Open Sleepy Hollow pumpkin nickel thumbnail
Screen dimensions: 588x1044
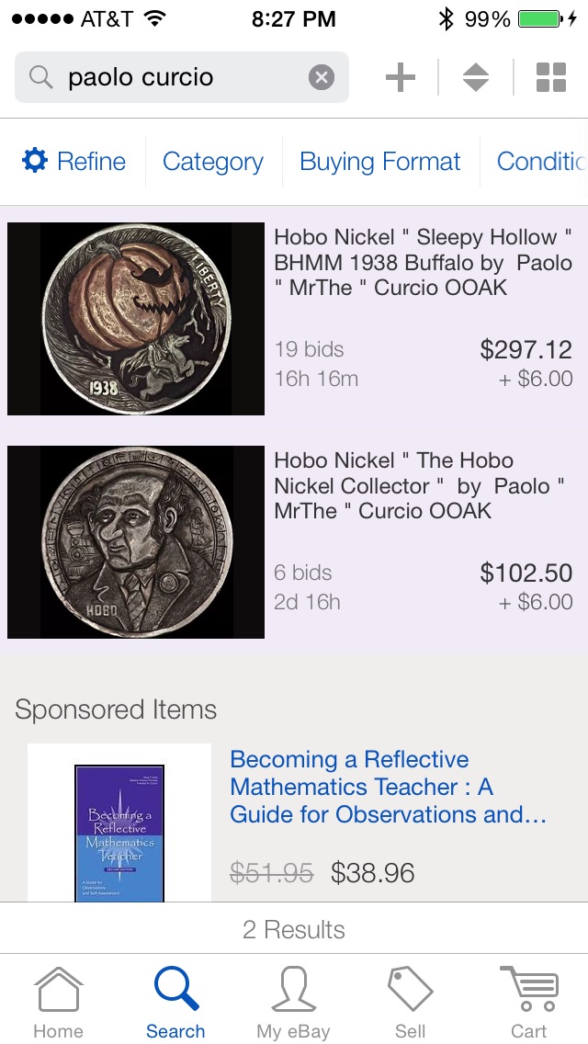pos(136,319)
